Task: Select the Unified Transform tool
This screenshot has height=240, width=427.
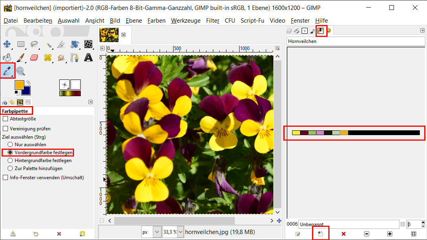Action: click(x=75, y=44)
